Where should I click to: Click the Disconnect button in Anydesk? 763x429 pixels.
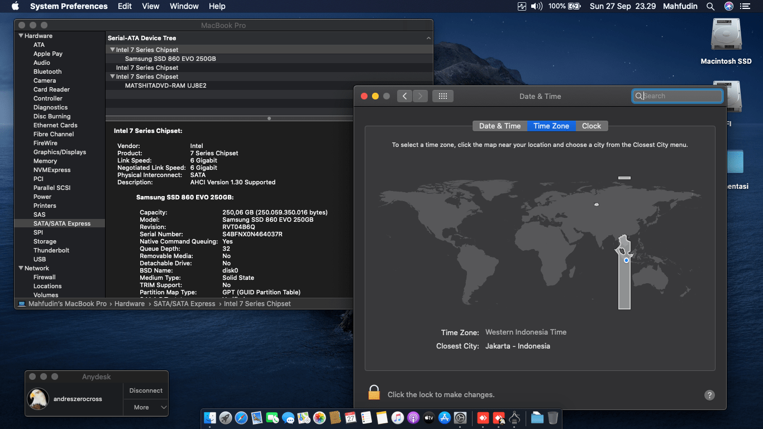coord(146,390)
